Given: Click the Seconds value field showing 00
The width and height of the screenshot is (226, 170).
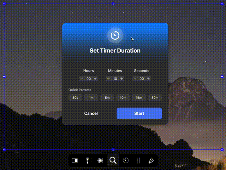Looking at the screenshot, I should [142, 79].
